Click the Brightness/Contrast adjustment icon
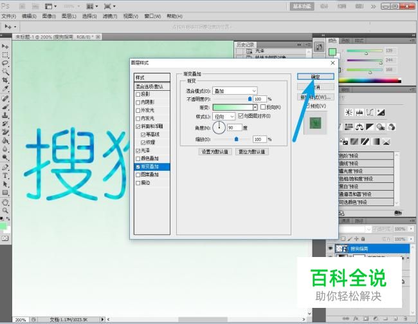The image size is (418, 324). pos(349,112)
